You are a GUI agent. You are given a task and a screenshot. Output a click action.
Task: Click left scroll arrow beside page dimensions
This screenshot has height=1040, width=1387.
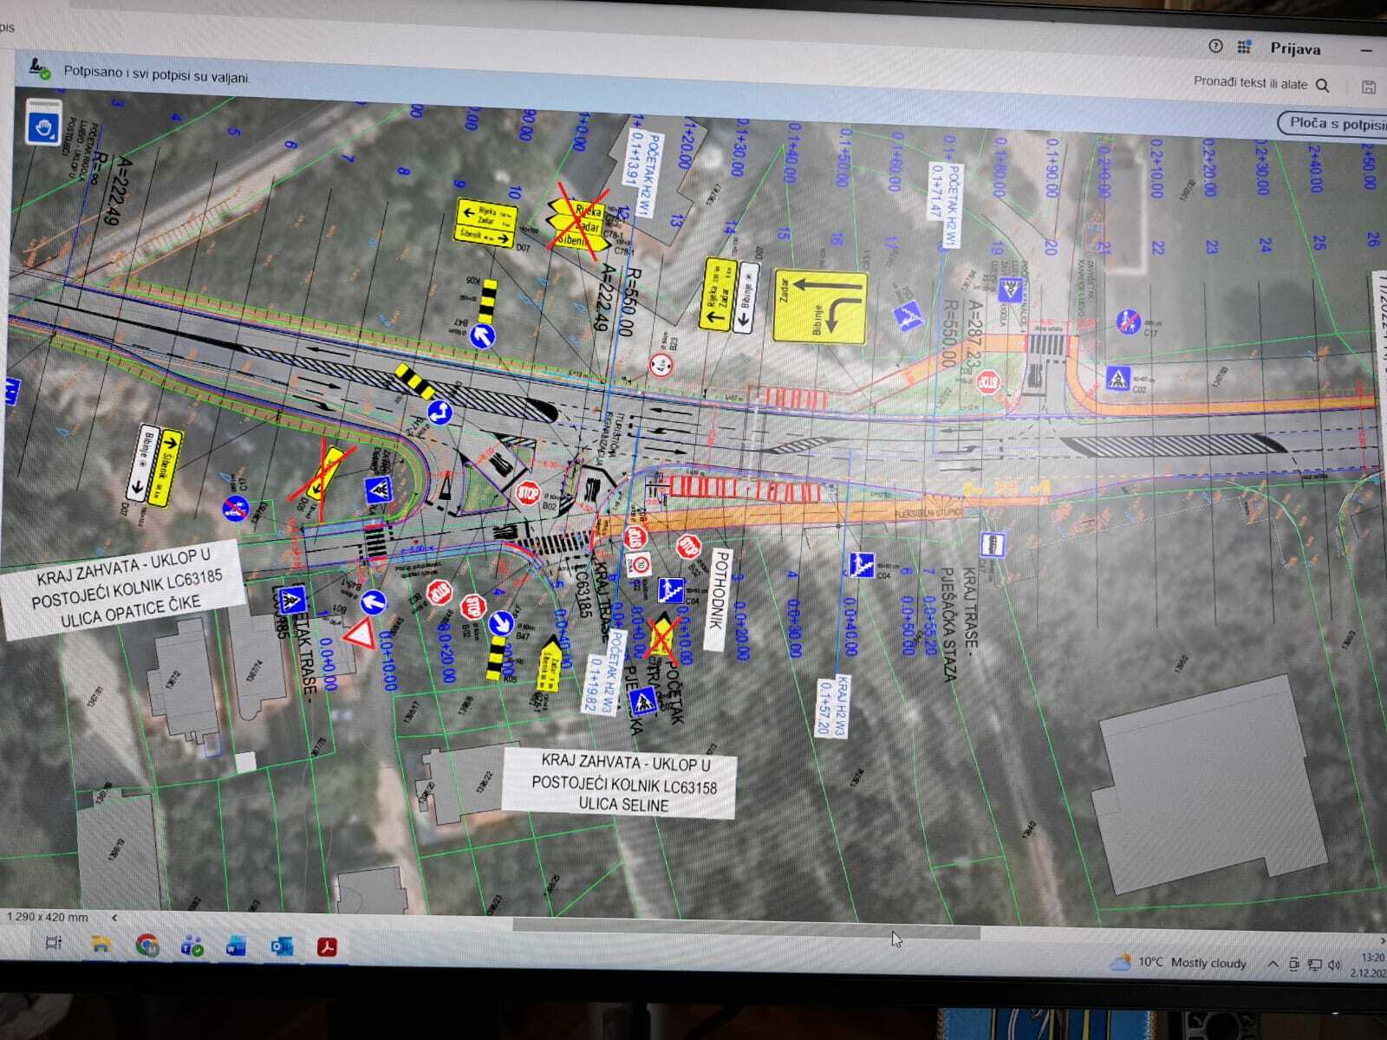coord(114,916)
